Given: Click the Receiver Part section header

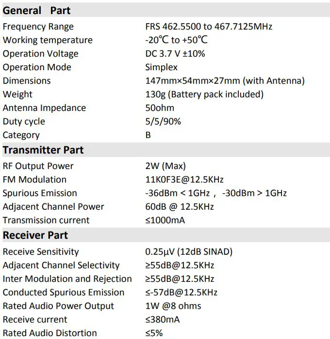Looking at the screenshot, I should coord(35,235).
